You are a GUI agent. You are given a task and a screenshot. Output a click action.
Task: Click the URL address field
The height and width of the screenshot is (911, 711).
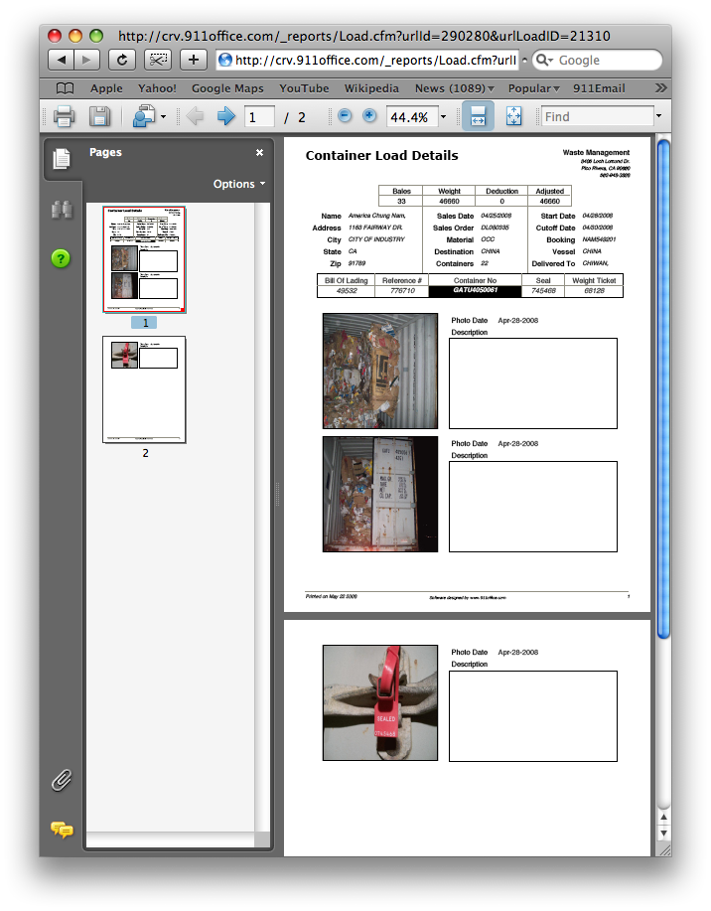(367, 60)
